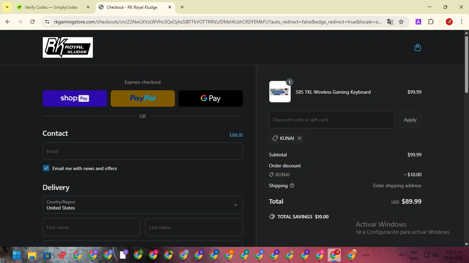Open Microsoft Store from the taskbar

pyautogui.click(x=47, y=255)
